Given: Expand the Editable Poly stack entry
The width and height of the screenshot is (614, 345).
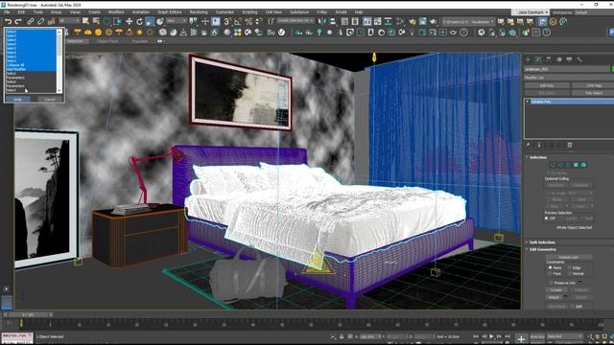Looking at the screenshot, I should [x=528, y=102].
